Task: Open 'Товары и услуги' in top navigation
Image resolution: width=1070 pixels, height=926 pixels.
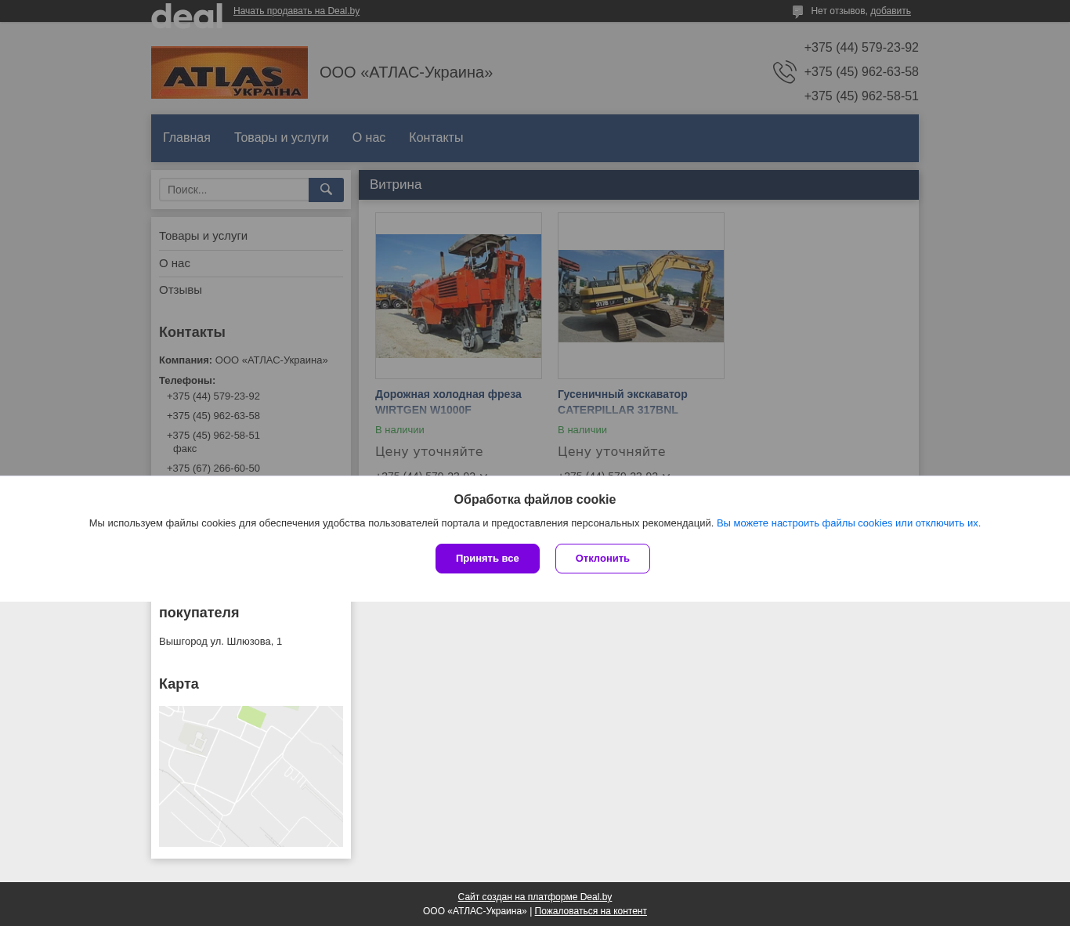Action: (x=281, y=138)
